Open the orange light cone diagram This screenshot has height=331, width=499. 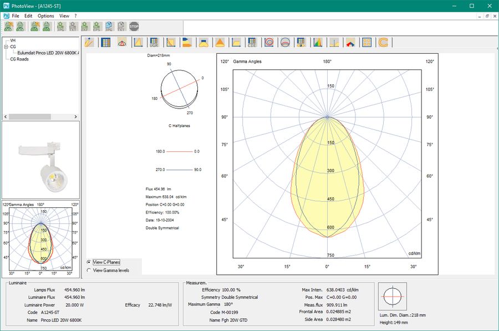point(220,42)
